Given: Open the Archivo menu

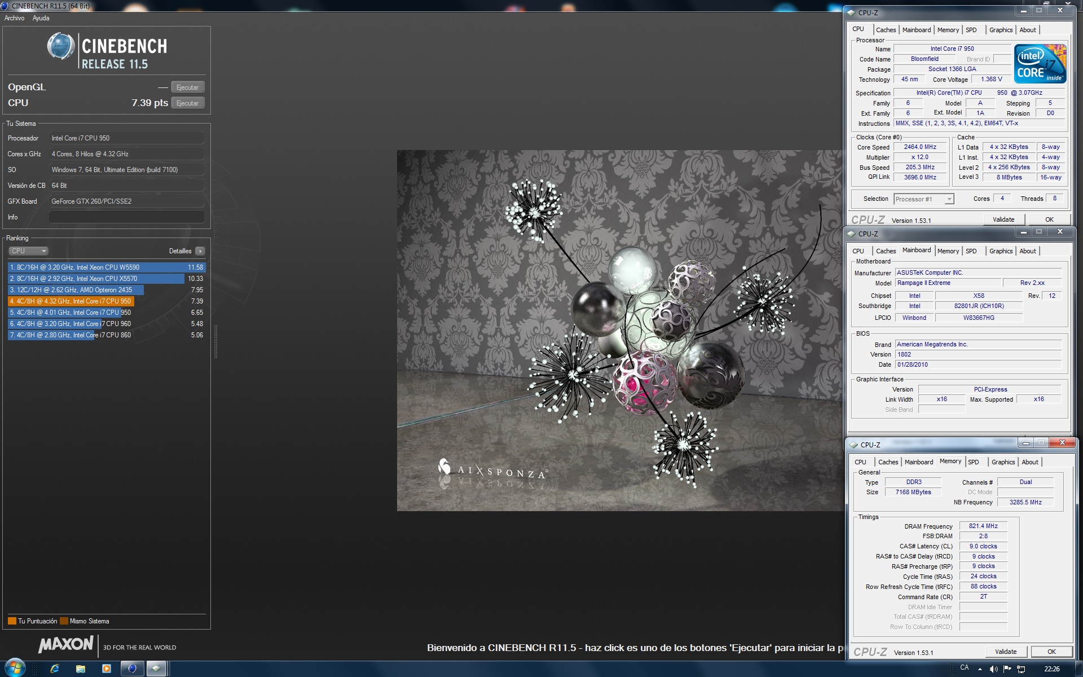Looking at the screenshot, I should [x=15, y=18].
